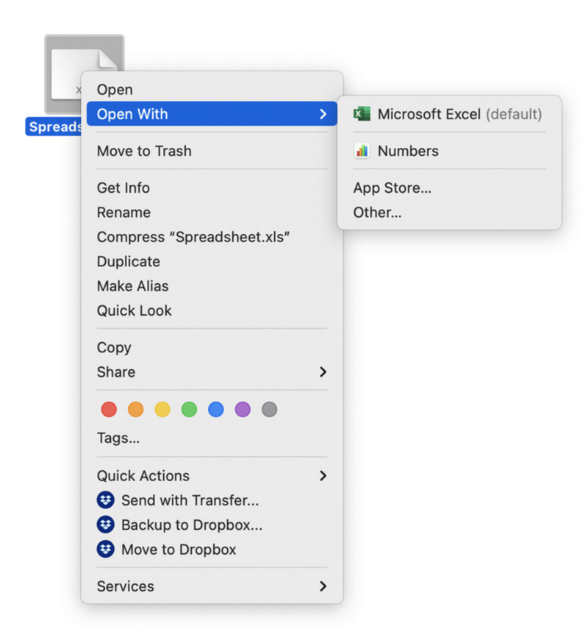Apply the red color tag
Screen dimensions: 588x632
click(109, 410)
